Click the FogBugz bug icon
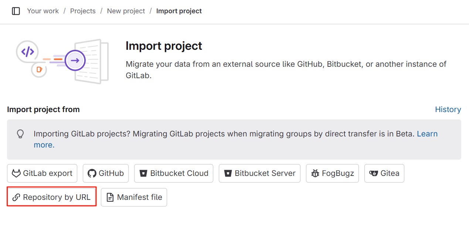 (x=315, y=173)
